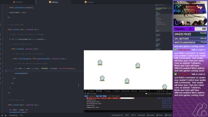Click the console command input line

(x=128, y=111)
